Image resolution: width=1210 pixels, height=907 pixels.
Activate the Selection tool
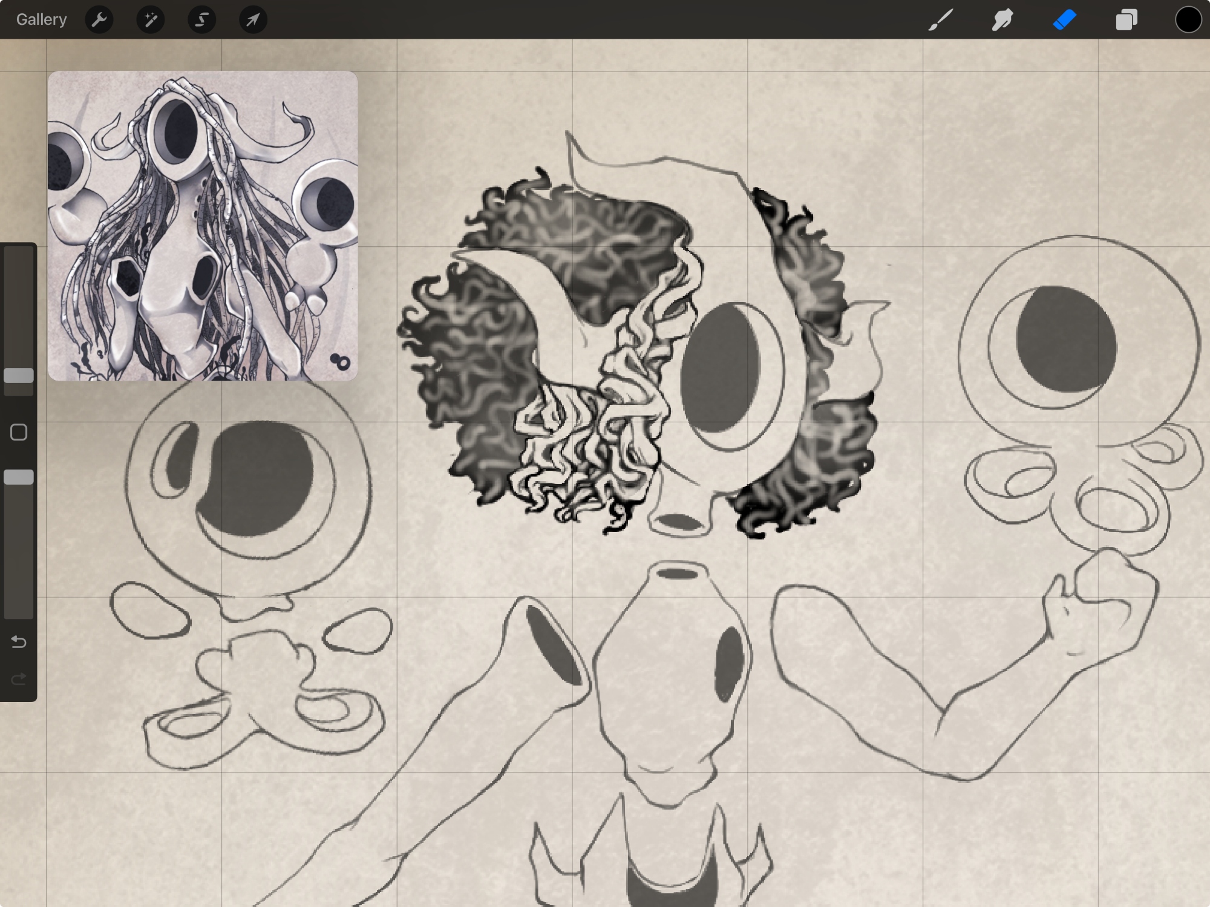click(x=201, y=19)
